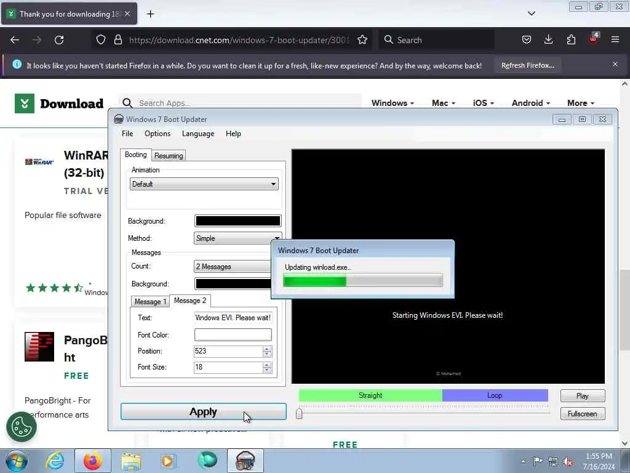Click the WinRAR logo thumbnail
Screen dimensions: 630x473
coord(39,162)
